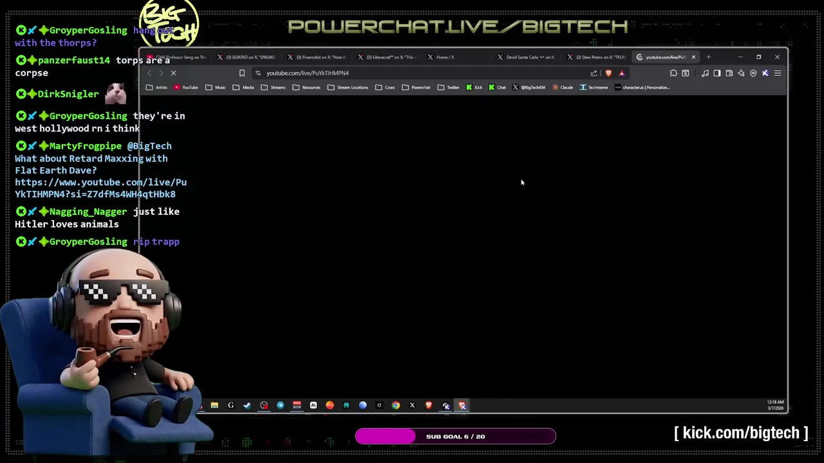824x463 pixels.
Task: Open the Brave Shields lion icon
Action: point(608,73)
